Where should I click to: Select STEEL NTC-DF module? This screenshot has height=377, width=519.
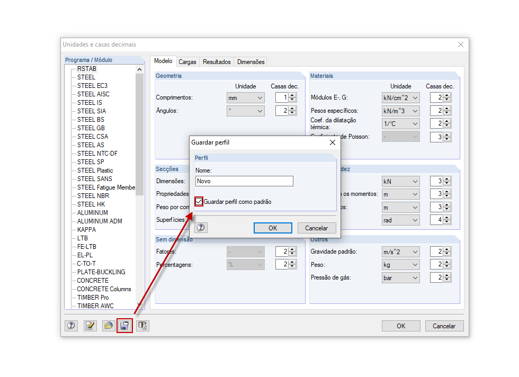coord(97,154)
